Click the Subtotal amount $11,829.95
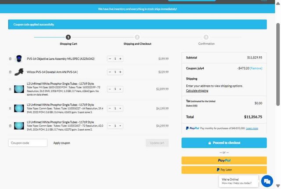The image size is (281, 189). pyautogui.click(x=255, y=58)
